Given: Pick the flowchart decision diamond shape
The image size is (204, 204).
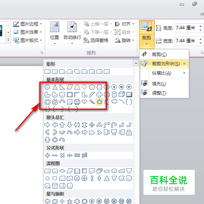Looking at the screenshot, I should (62, 171).
